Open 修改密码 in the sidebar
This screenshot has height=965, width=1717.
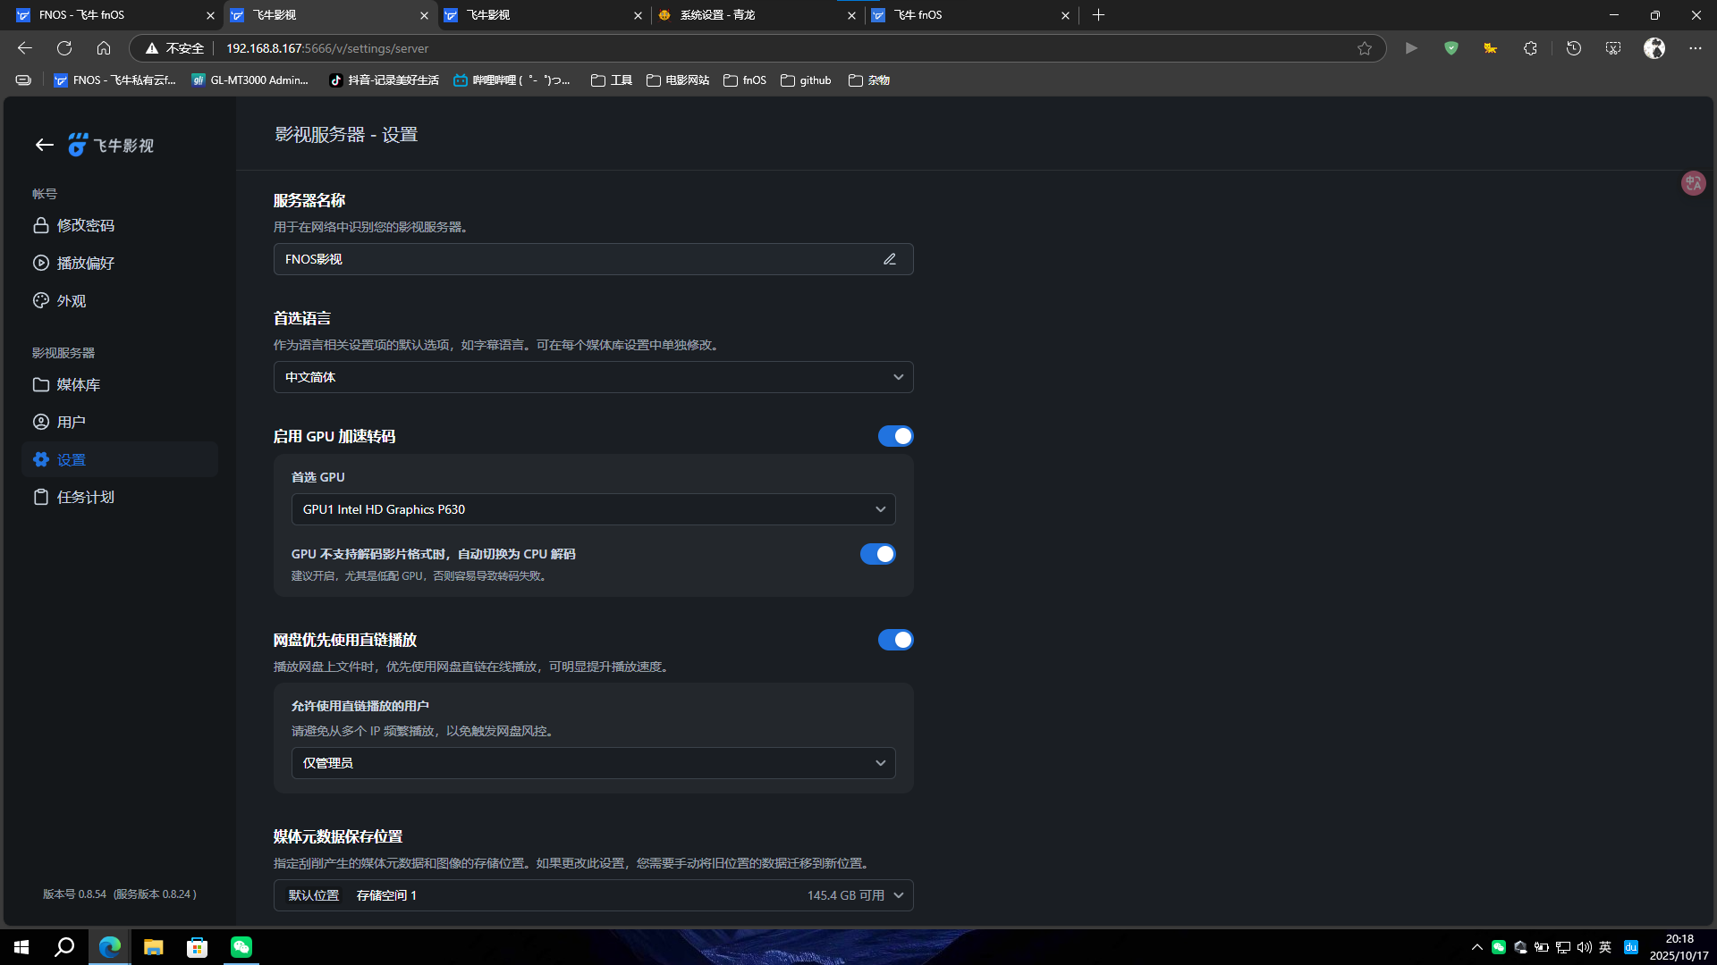[85, 225]
